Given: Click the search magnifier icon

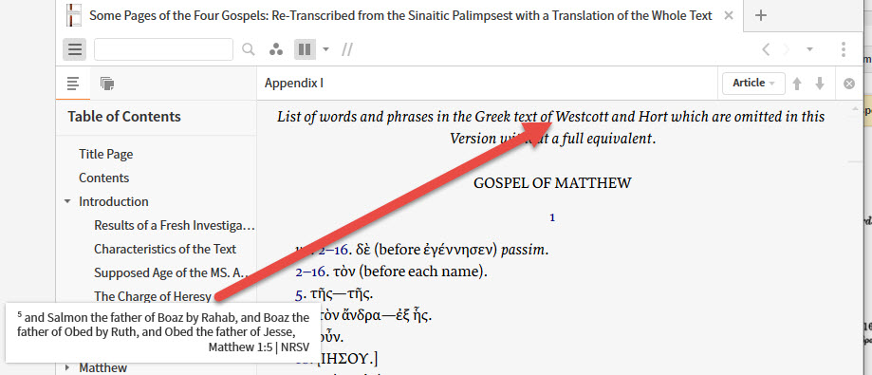Looking at the screenshot, I should tap(248, 49).
